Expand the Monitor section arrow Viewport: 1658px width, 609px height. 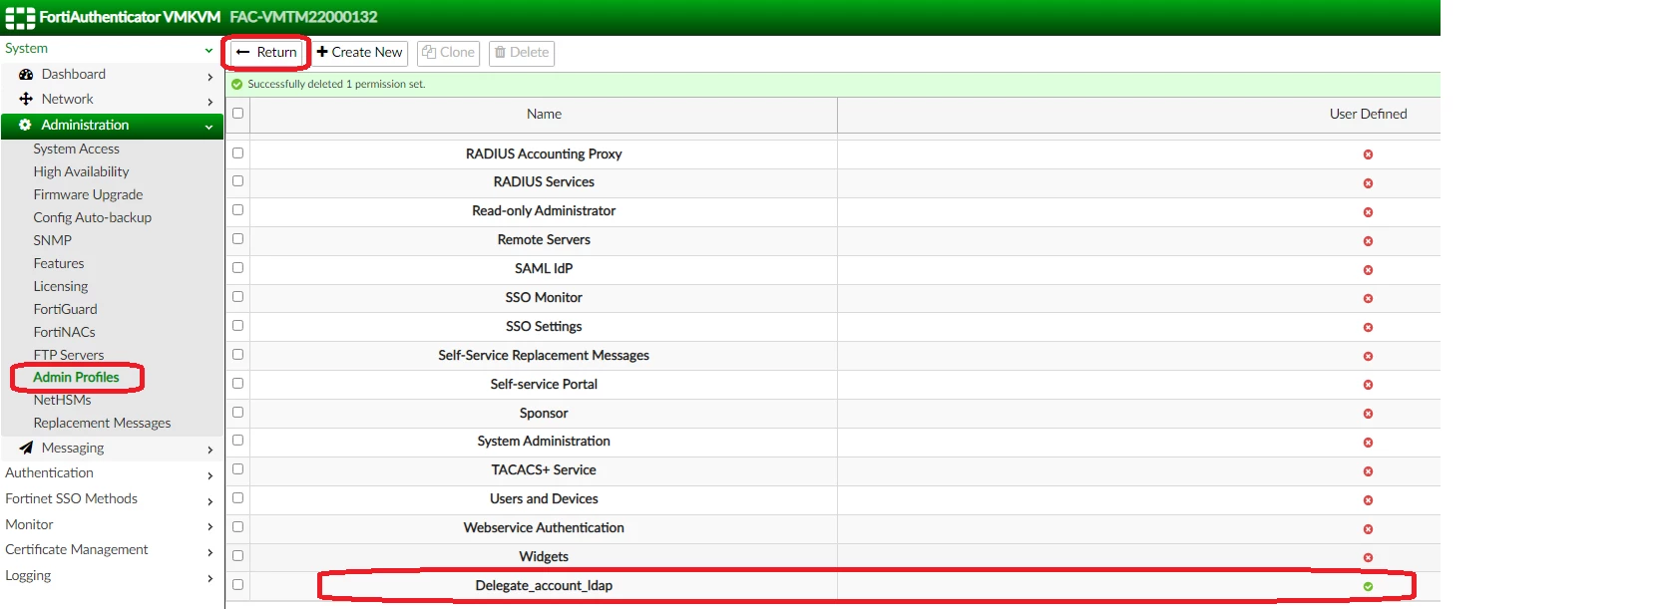tap(209, 526)
